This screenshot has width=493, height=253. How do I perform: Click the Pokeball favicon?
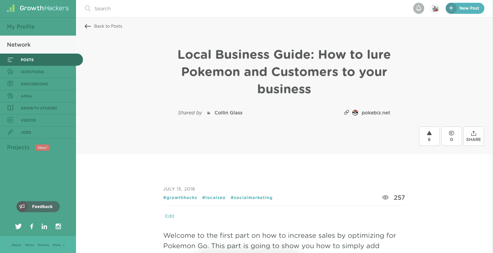point(355,113)
